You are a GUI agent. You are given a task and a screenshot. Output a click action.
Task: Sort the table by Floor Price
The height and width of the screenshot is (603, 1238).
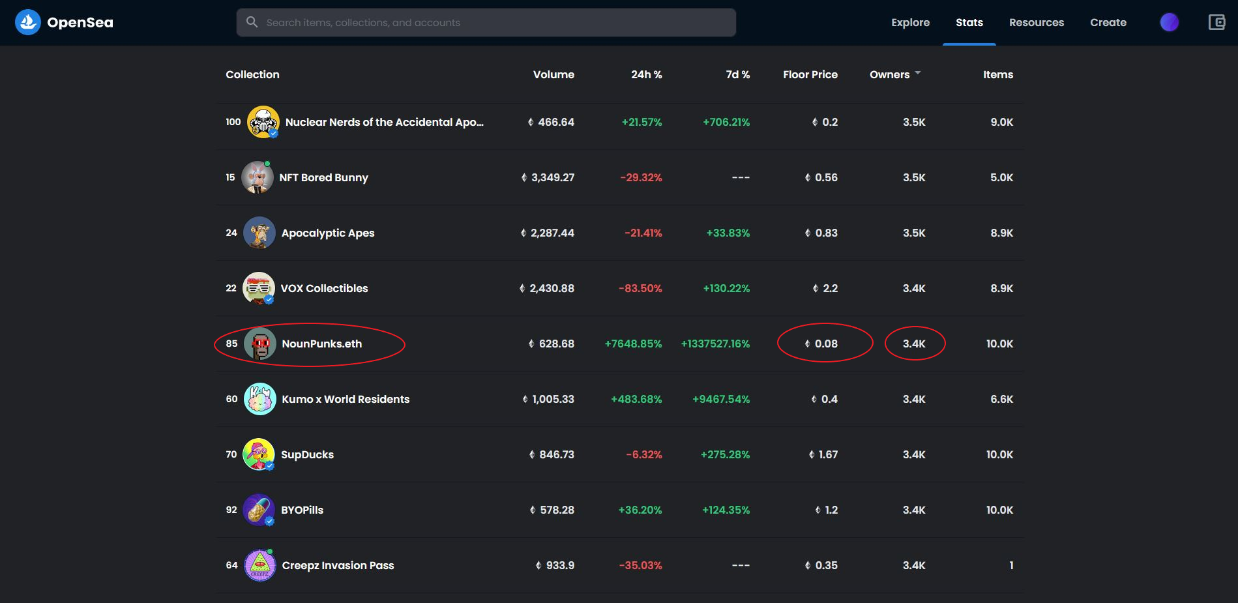pos(810,74)
